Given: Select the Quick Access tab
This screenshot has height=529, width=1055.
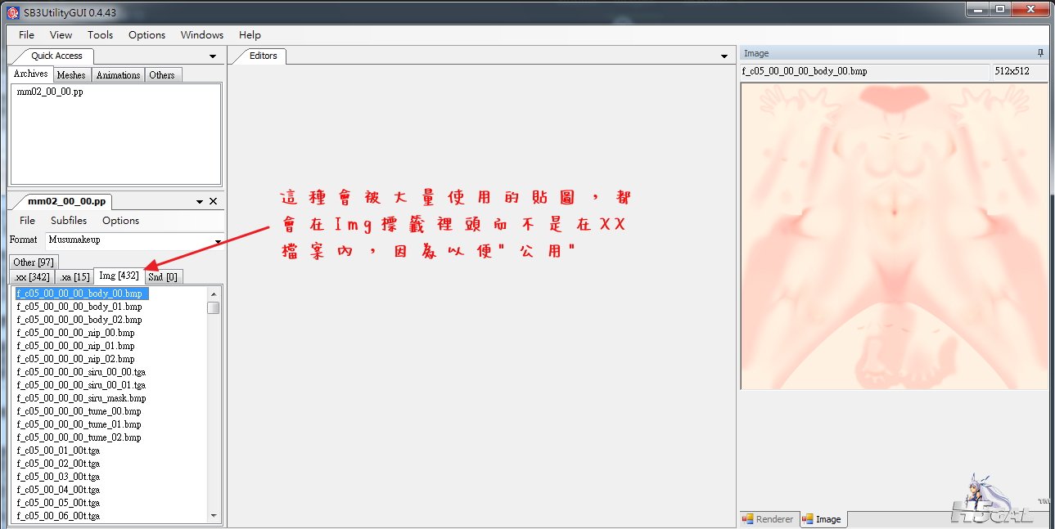Looking at the screenshot, I should 56,56.
